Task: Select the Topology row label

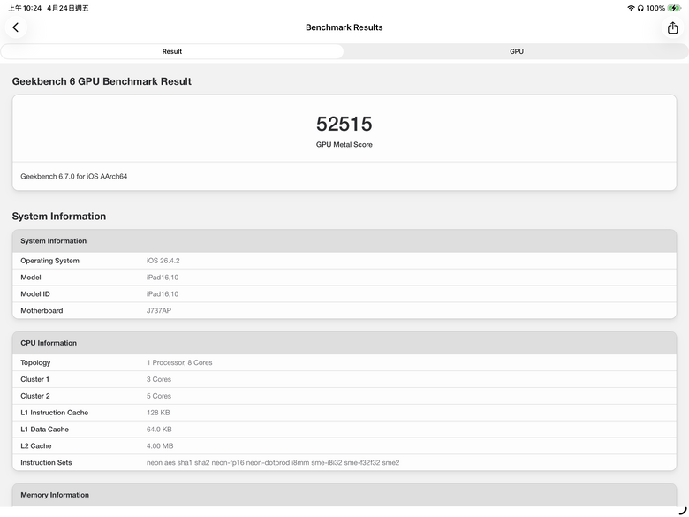Action: 35,362
